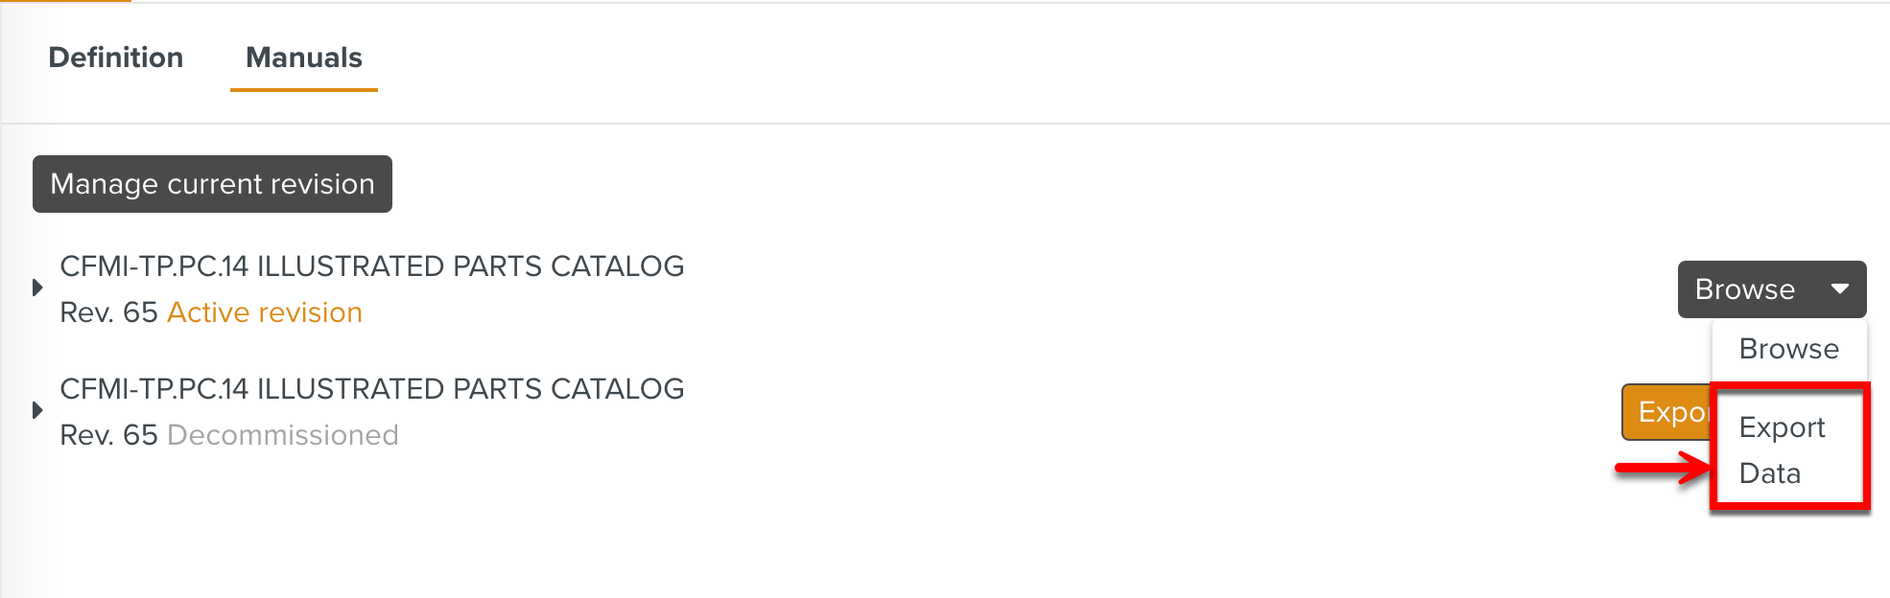Switch to the Definition tab

pos(115,57)
